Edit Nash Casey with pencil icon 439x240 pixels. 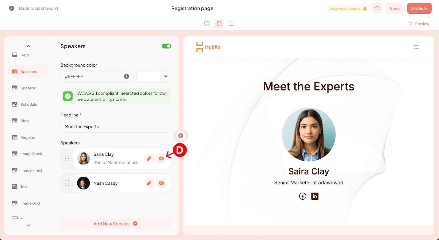pyautogui.click(x=149, y=183)
